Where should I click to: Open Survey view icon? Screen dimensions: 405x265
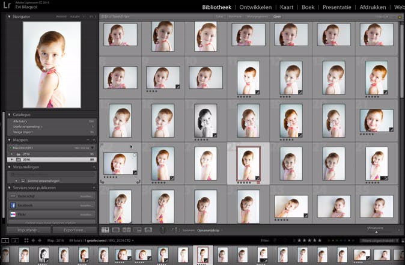pos(138,230)
